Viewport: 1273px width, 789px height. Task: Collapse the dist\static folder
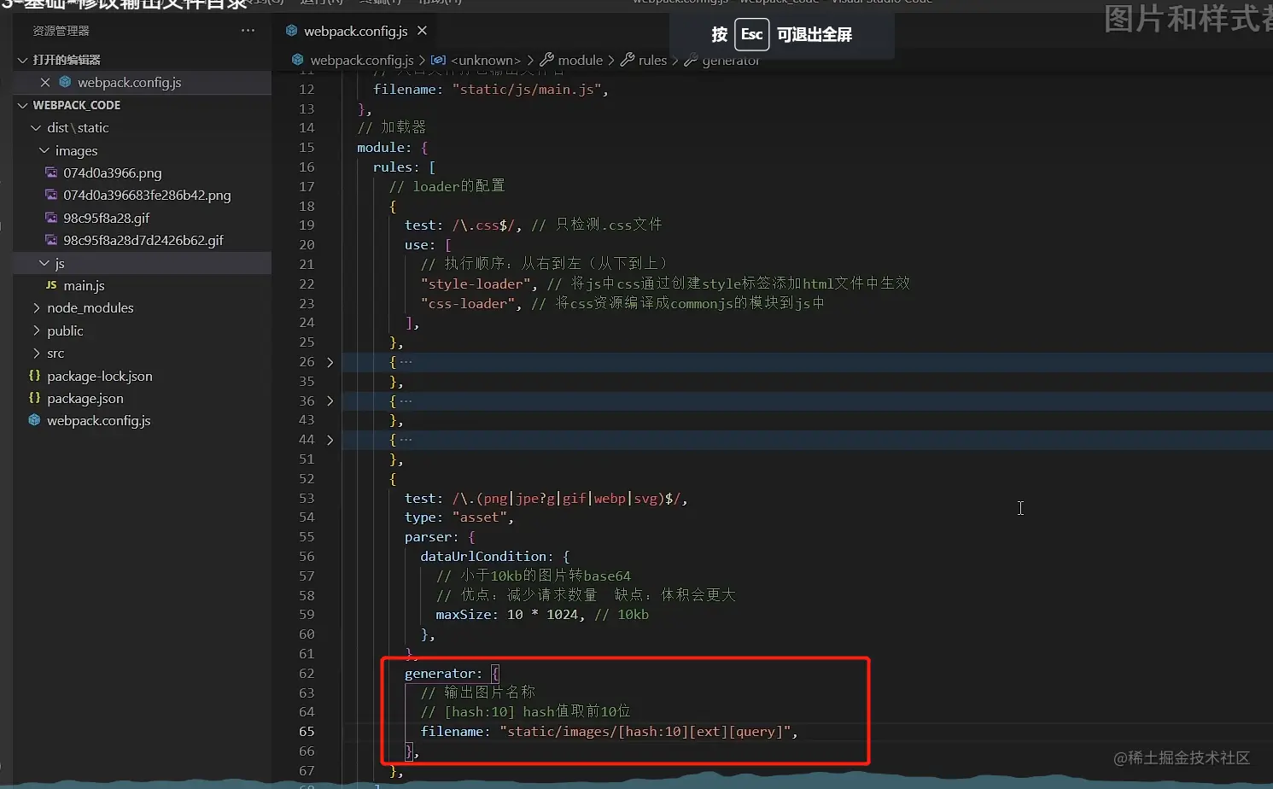tap(36, 127)
